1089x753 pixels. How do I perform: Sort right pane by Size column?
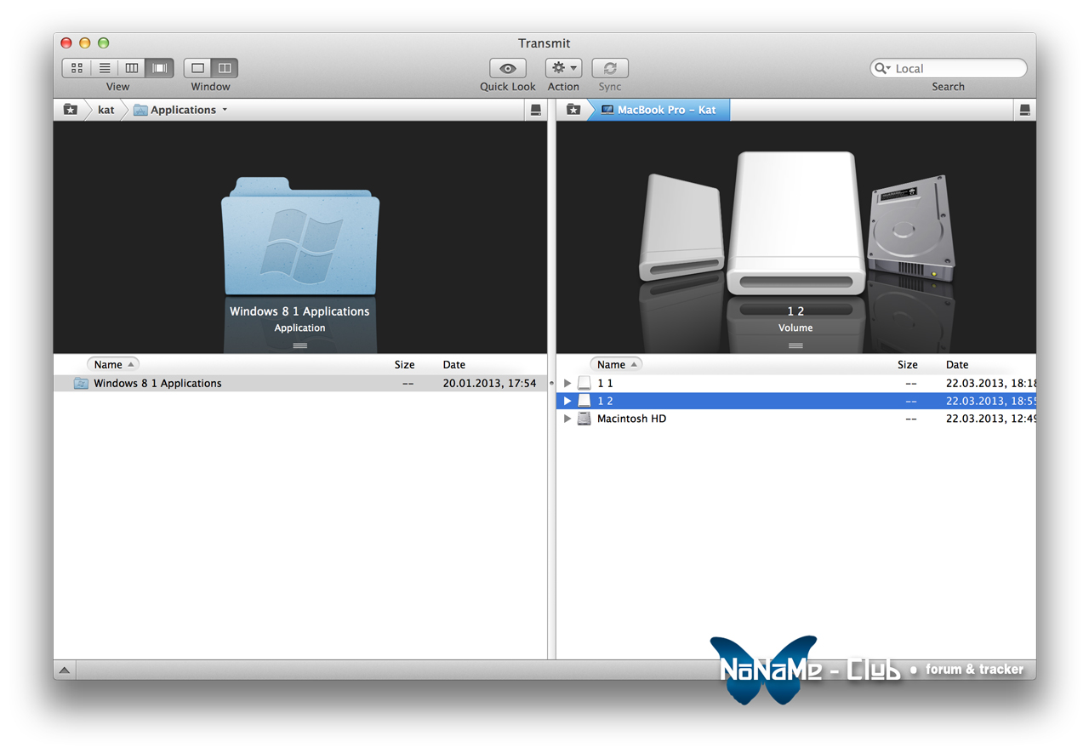pos(907,364)
